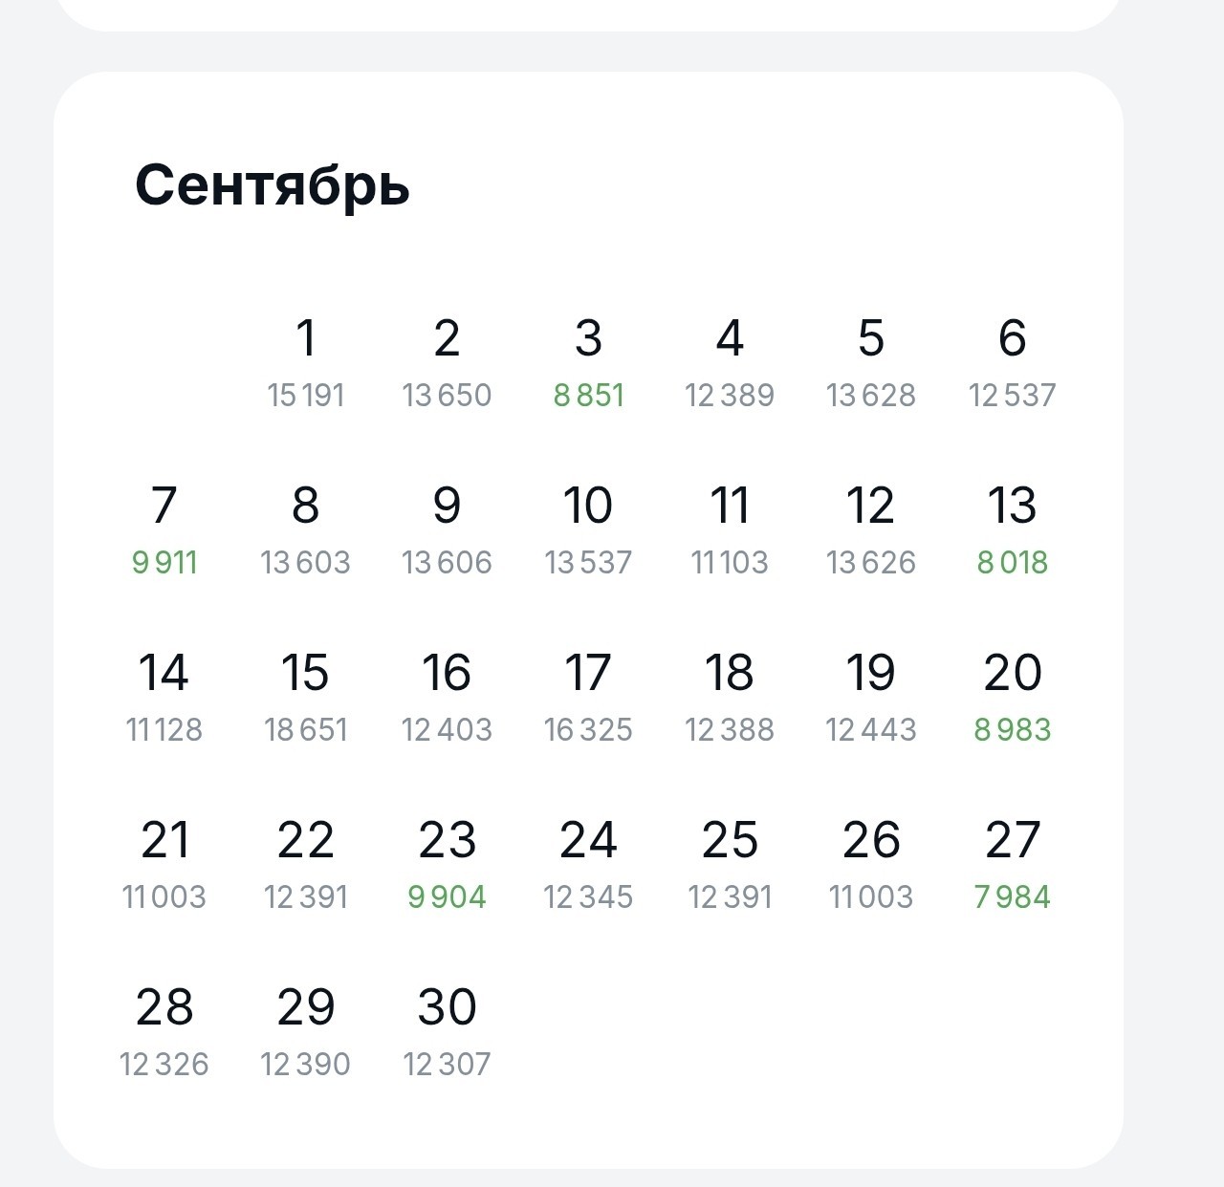Select September 3 priced 8 851
This screenshot has width=1224, height=1187.
(x=588, y=363)
